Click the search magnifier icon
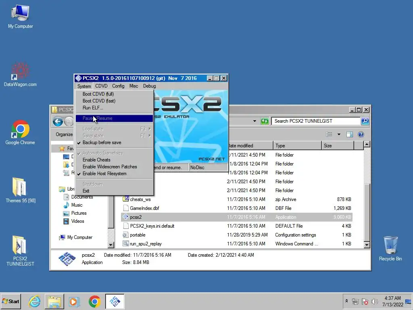The image size is (413, 310). click(x=365, y=121)
